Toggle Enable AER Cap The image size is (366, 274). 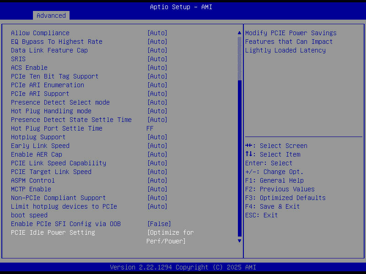[x=157, y=154]
